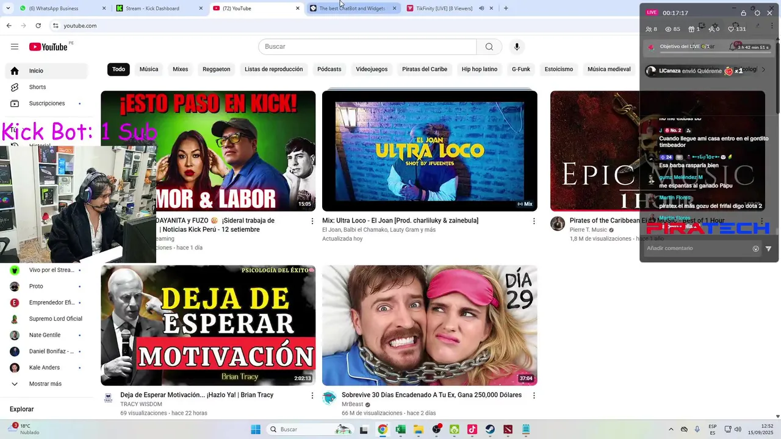The height and width of the screenshot is (439, 781).
Task: Click the likes heart counter
Action: (736, 29)
